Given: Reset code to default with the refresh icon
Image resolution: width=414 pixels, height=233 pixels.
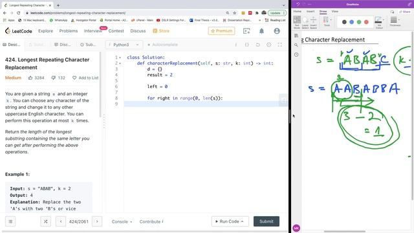Looking at the screenshot, I should [257, 45].
